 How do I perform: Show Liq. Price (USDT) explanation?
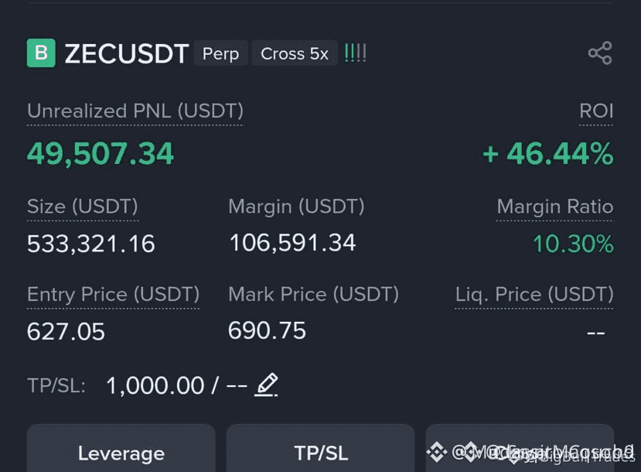click(534, 295)
